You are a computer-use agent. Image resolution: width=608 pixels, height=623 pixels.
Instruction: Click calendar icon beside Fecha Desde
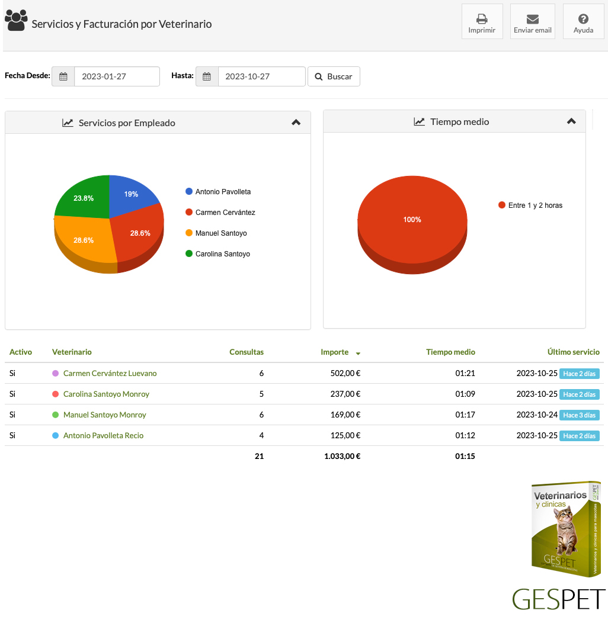pyautogui.click(x=63, y=76)
